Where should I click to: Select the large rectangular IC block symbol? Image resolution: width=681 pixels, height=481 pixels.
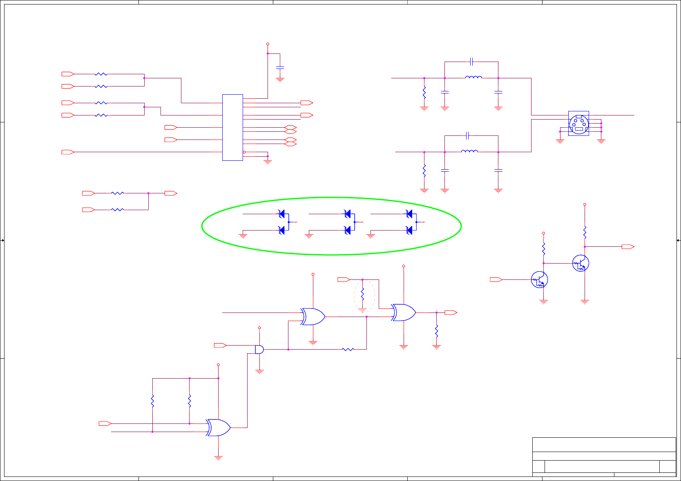pos(232,127)
